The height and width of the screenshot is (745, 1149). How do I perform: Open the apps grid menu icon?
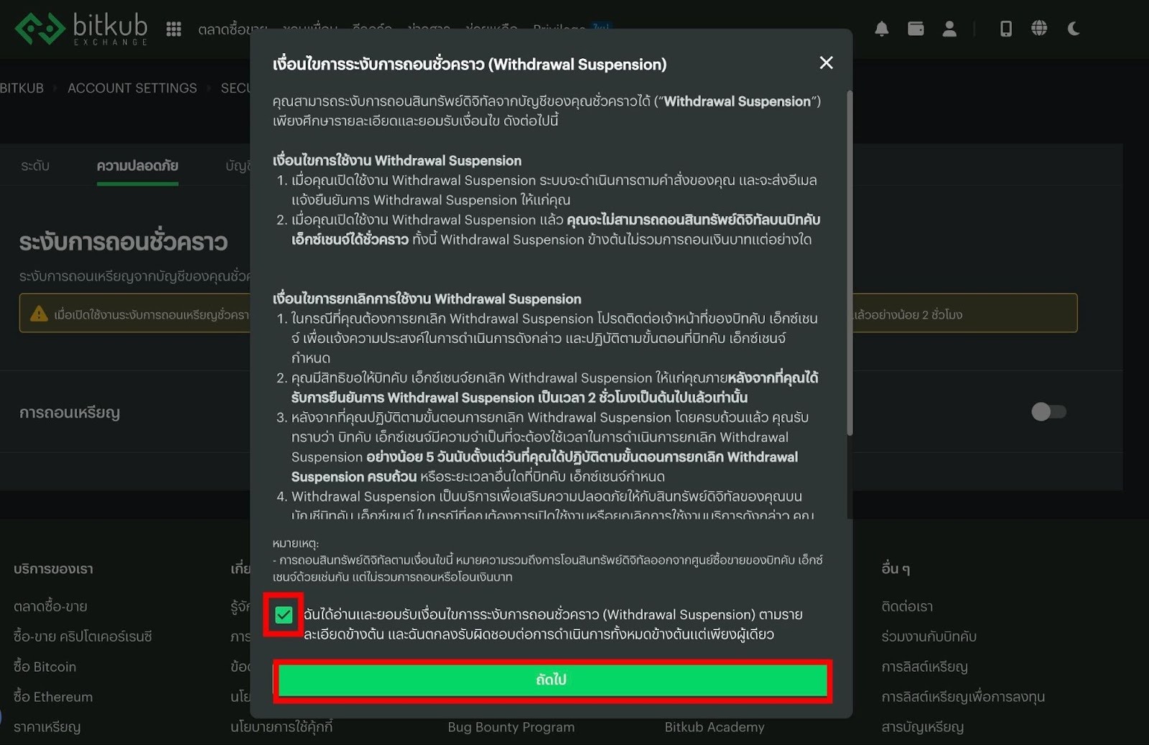click(174, 29)
